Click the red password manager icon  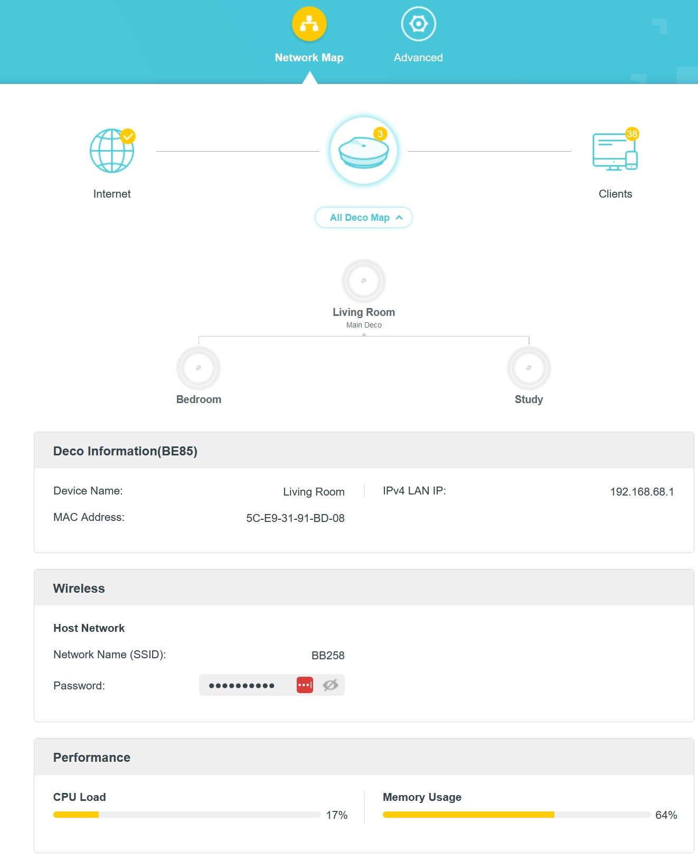pos(305,685)
